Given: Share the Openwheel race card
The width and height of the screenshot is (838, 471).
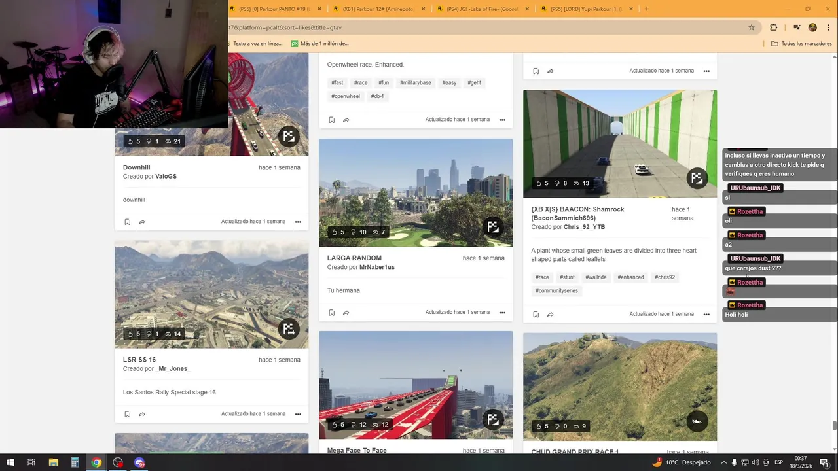Looking at the screenshot, I should 346,120.
